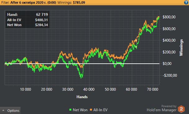Image resolution: width=189 pixels, height=114 pixels.
Task: Click the tooltip hand number 62 719
Action: [x=42, y=15]
